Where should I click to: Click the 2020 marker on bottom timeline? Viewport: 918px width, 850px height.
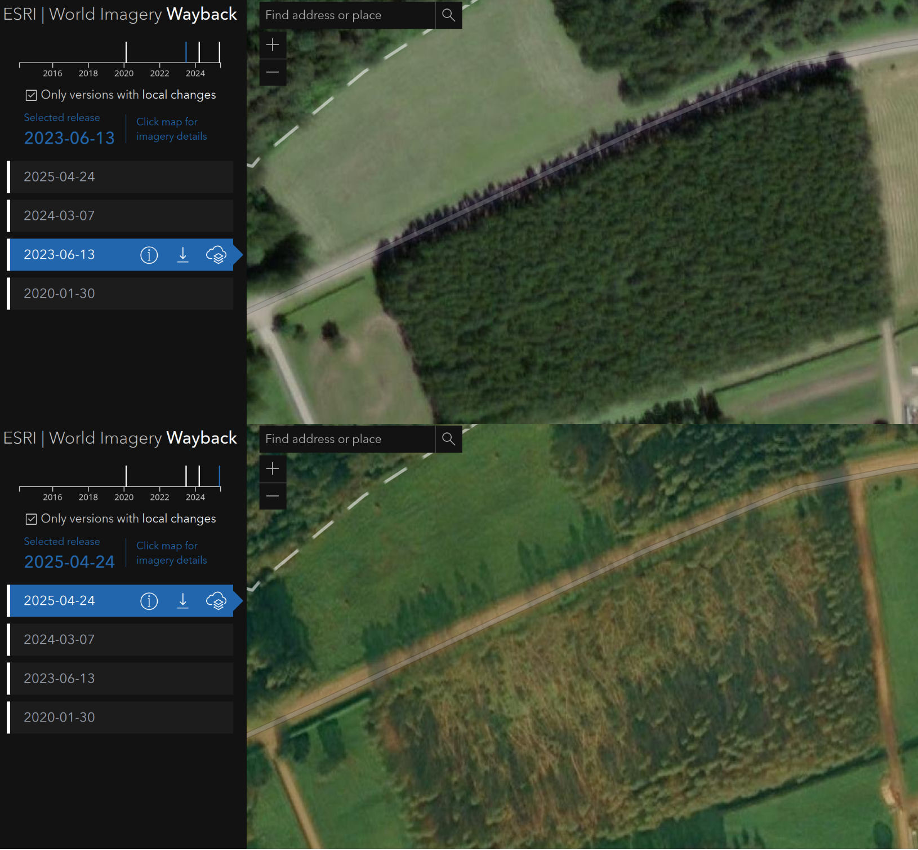pyautogui.click(x=126, y=476)
